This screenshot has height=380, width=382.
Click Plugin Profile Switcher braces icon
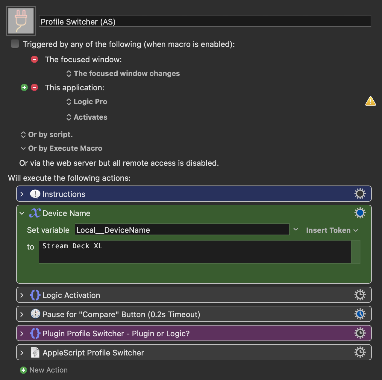coord(35,333)
